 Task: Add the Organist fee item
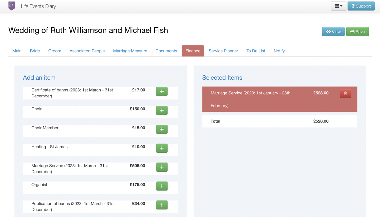point(162,186)
